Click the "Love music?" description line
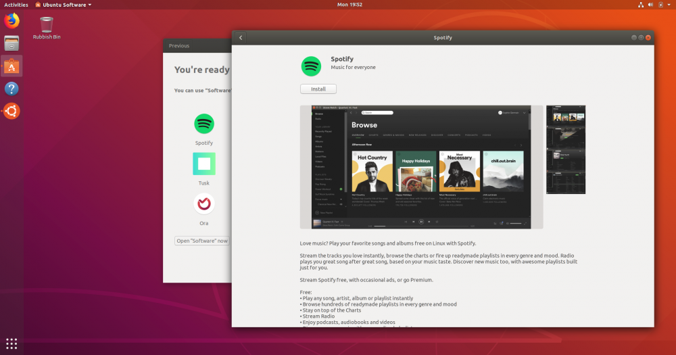 click(x=388, y=243)
